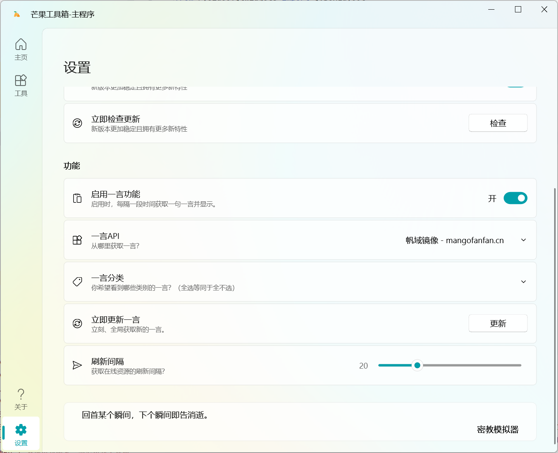Click the 刷新间隔 value 20
Viewport: 558px width, 453px height.
coord(363,366)
